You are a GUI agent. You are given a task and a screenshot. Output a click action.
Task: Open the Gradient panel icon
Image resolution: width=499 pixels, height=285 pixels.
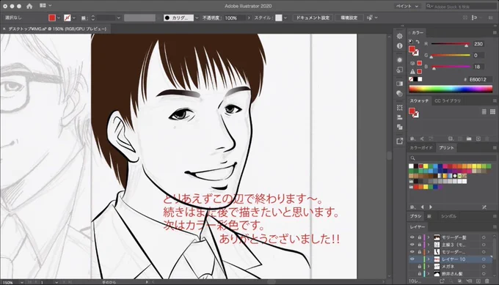point(400,84)
